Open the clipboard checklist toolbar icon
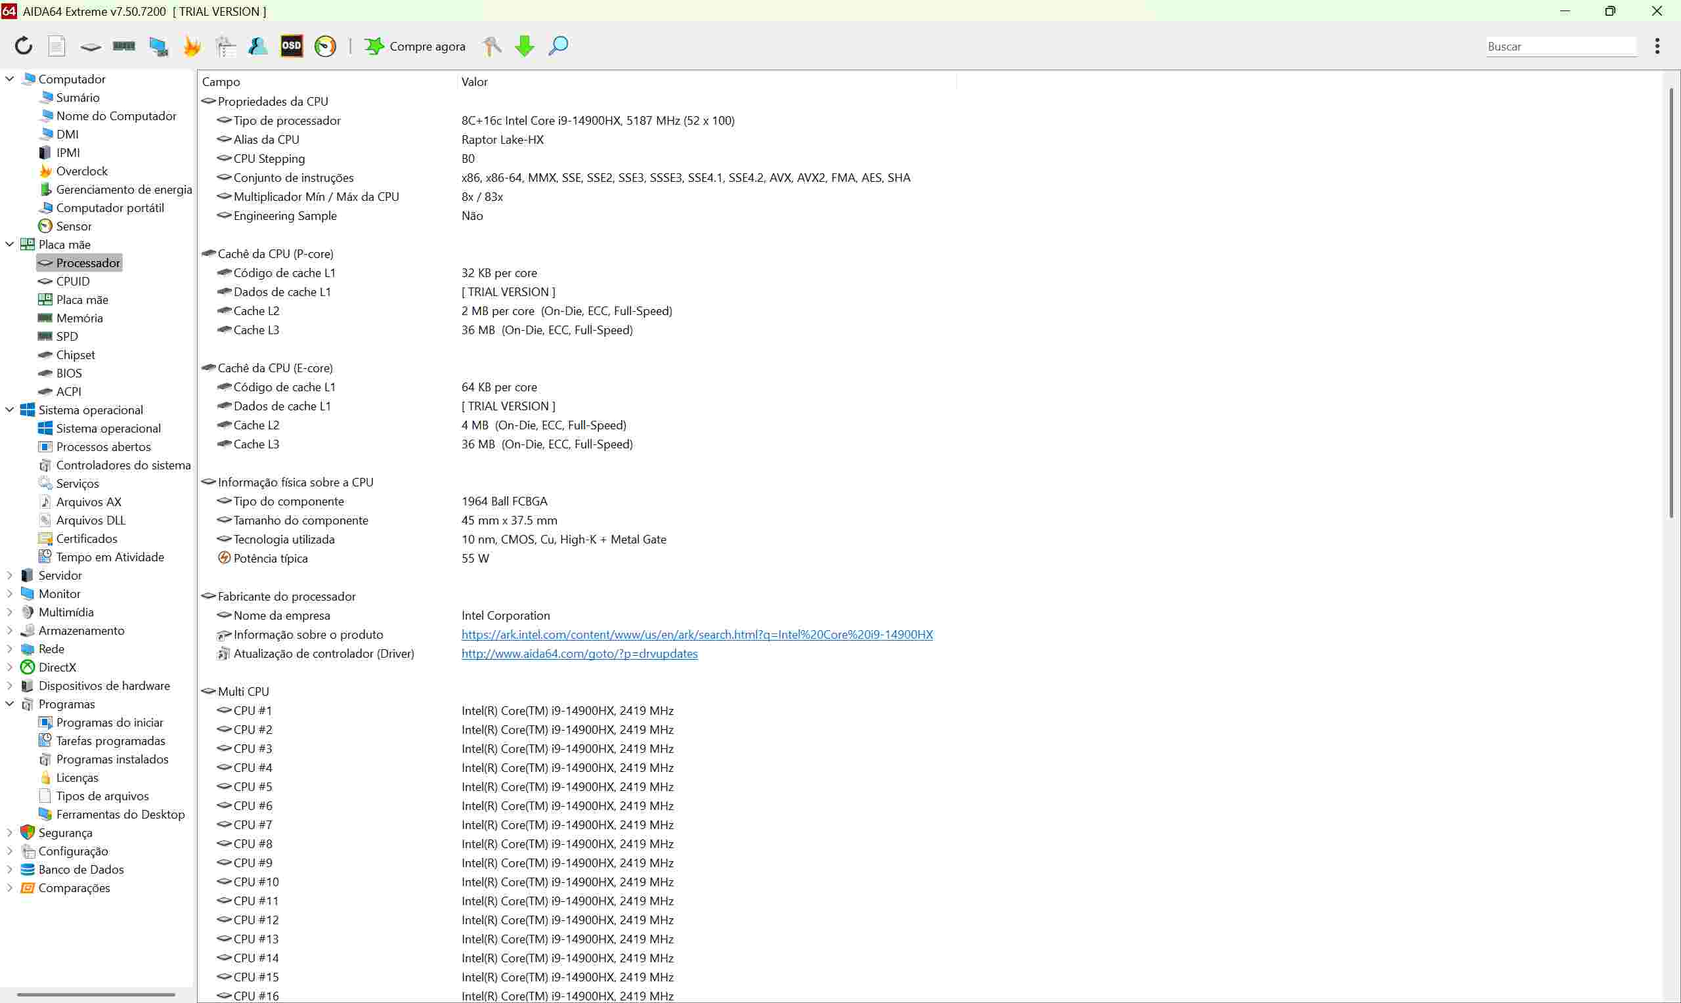Screen dimensions: 1681x1003 pyautogui.click(x=226, y=46)
